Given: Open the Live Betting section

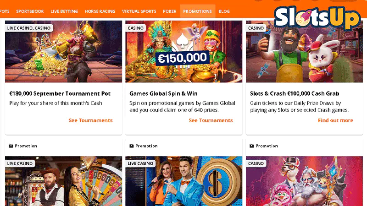Looking at the screenshot, I should click(x=64, y=11).
